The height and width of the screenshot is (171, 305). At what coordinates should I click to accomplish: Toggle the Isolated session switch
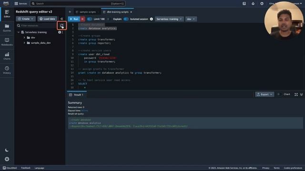click(126, 19)
